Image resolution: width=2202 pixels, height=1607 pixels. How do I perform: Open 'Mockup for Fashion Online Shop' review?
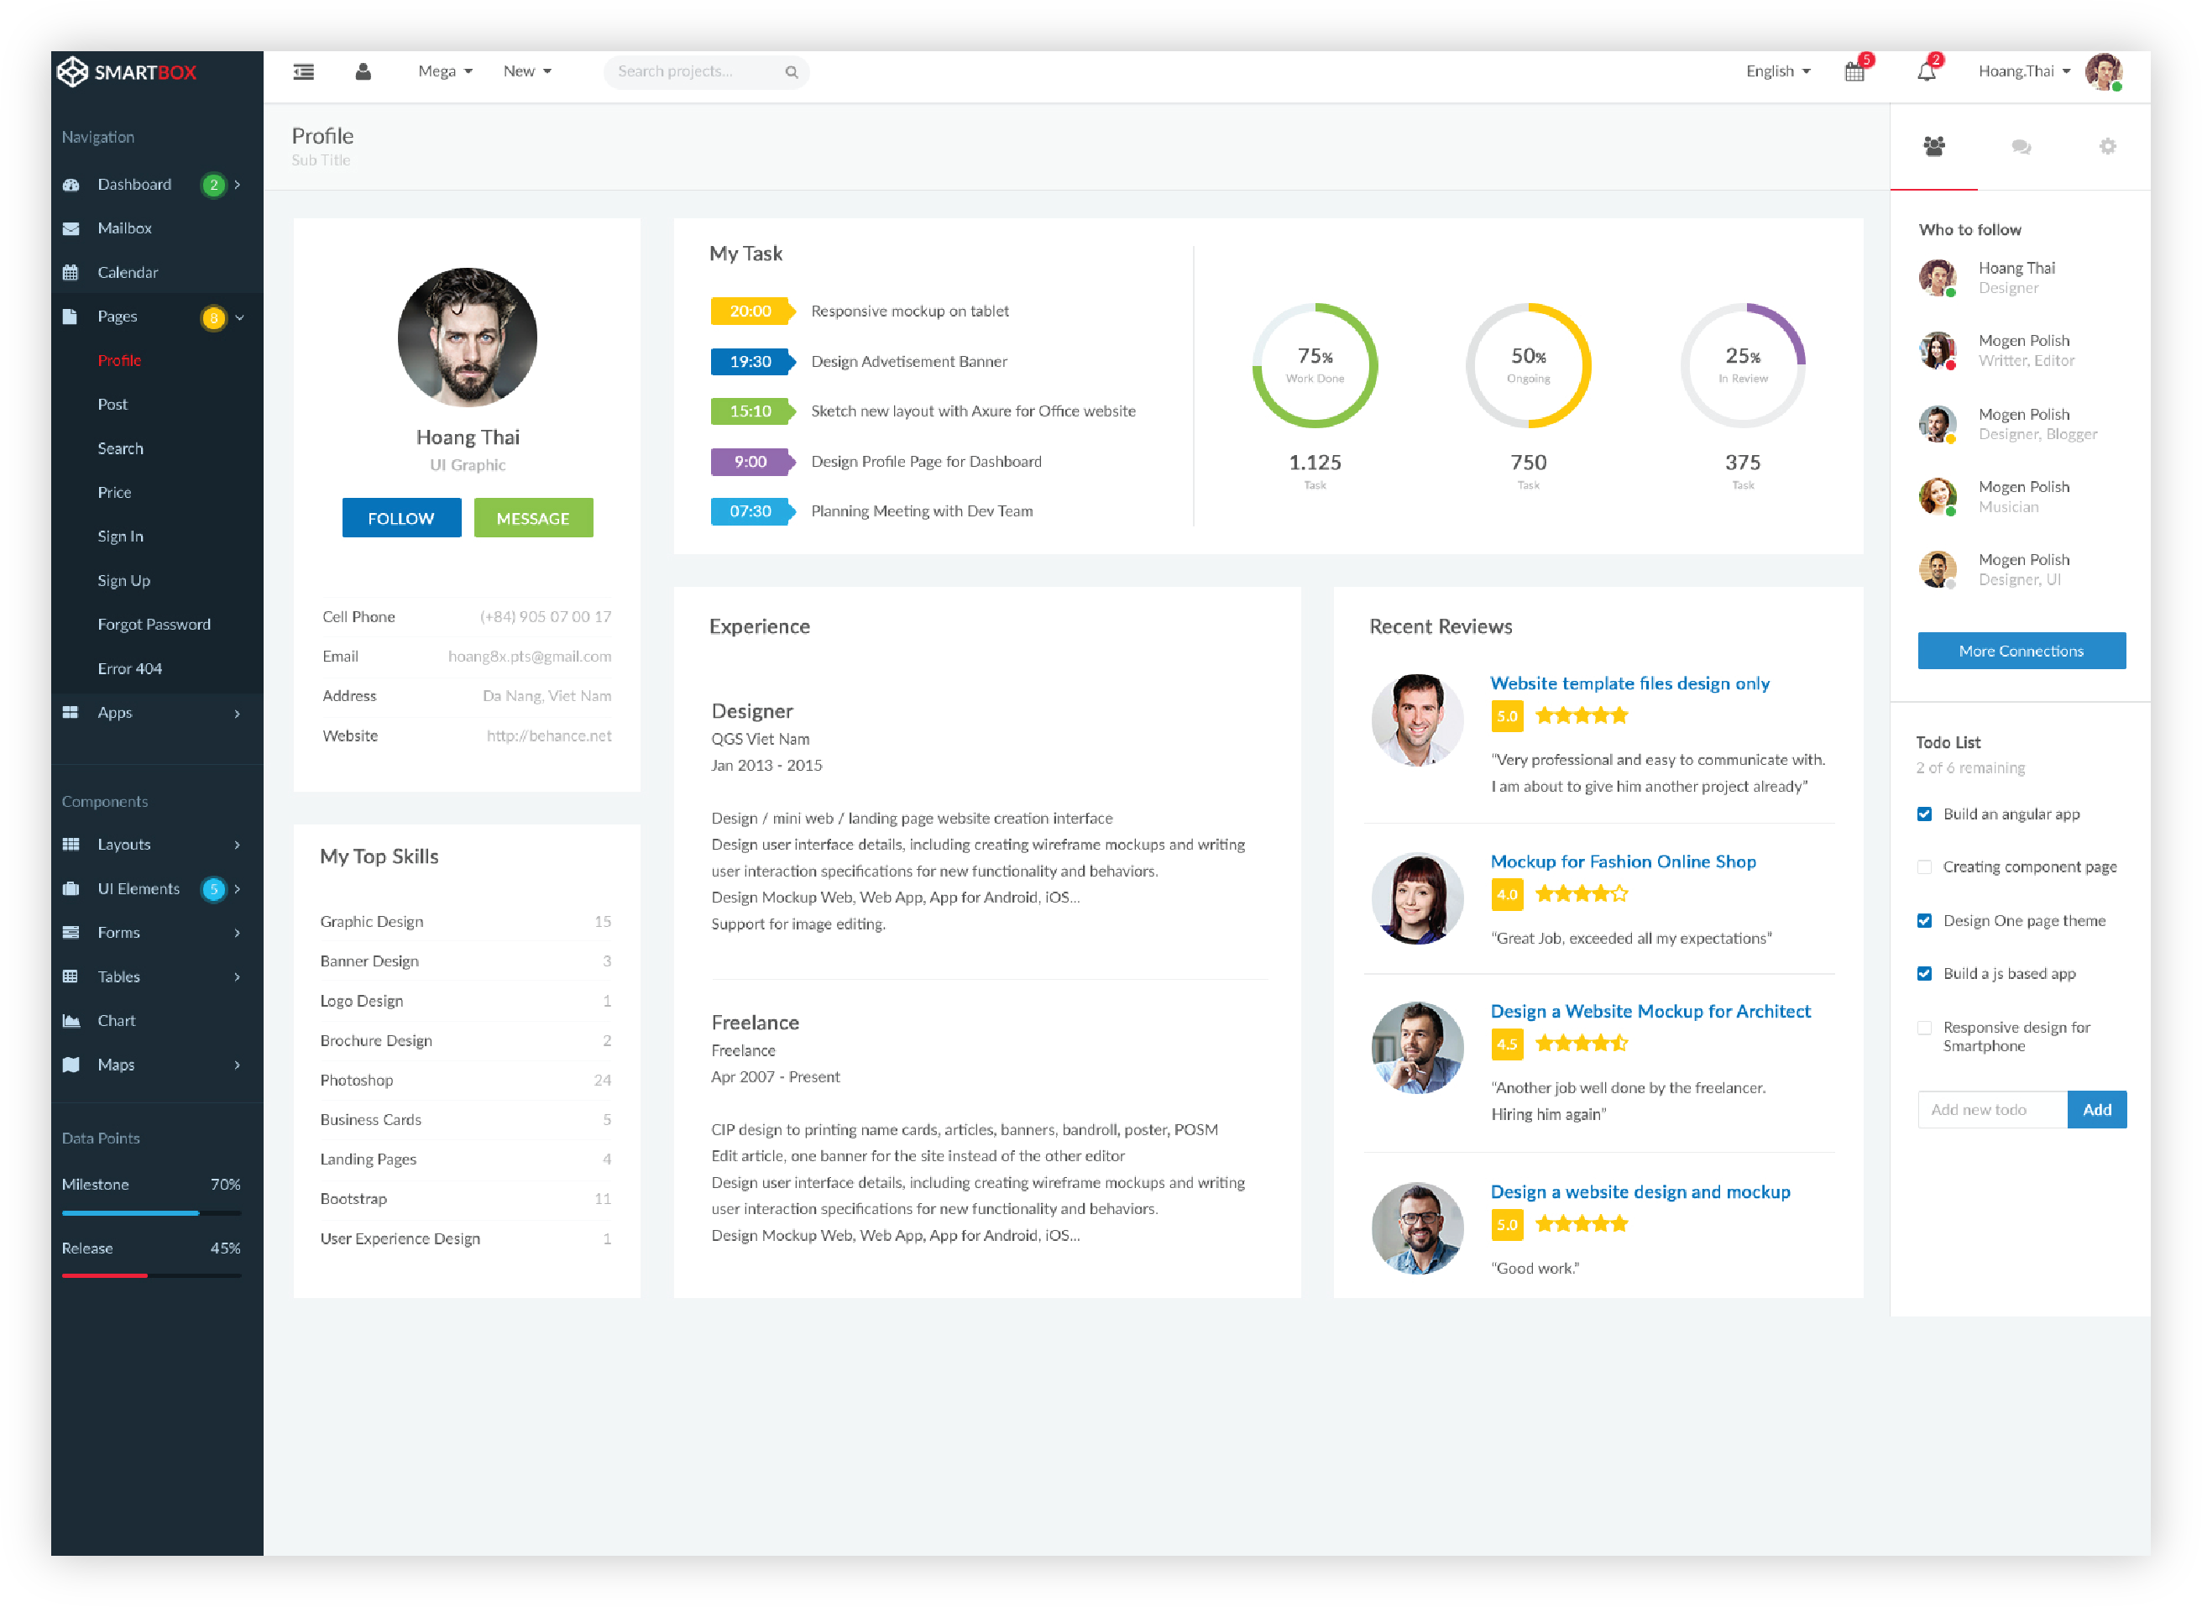tap(1624, 862)
